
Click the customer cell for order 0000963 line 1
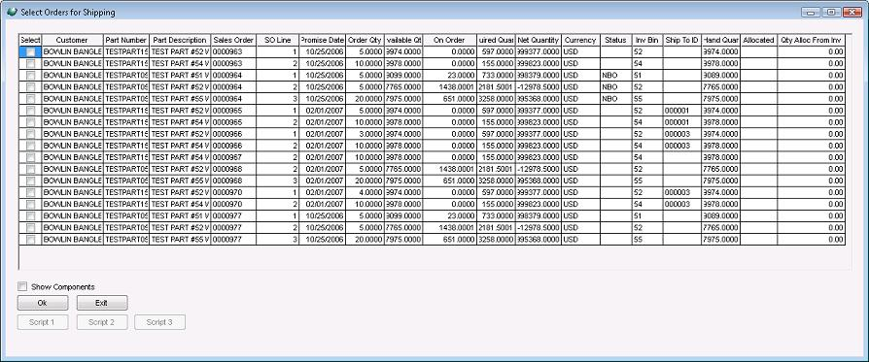(72, 52)
